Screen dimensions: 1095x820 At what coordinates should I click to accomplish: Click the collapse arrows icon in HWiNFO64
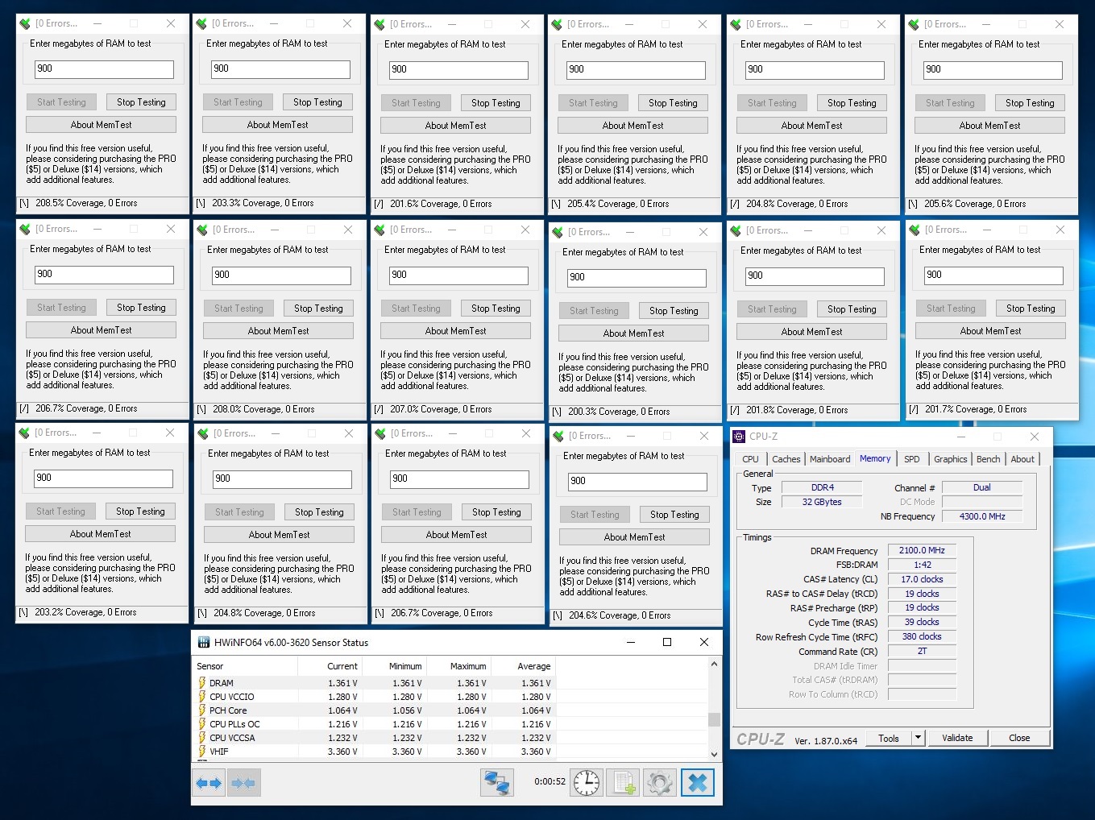pos(243,783)
